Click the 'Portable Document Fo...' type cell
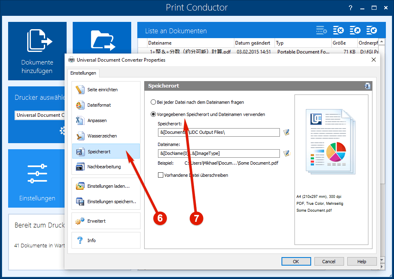The image size is (394, 279). coord(303,52)
